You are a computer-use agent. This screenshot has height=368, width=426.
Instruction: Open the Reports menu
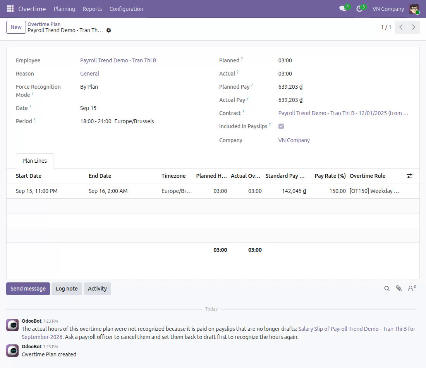(92, 9)
